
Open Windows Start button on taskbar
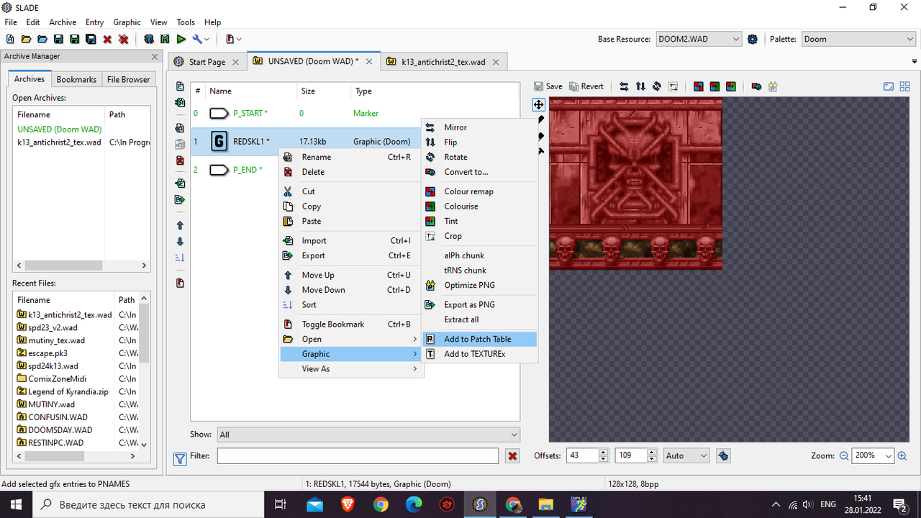(x=17, y=504)
